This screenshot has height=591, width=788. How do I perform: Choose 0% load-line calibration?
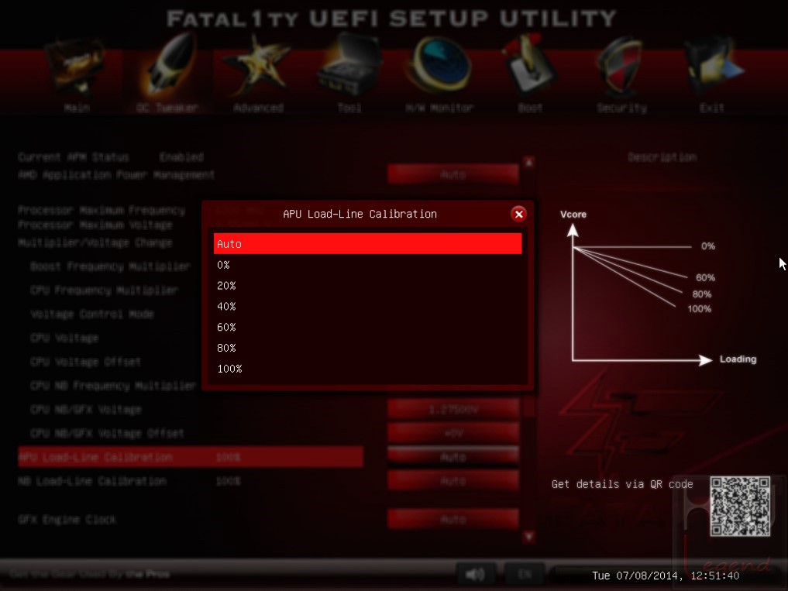(x=367, y=265)
